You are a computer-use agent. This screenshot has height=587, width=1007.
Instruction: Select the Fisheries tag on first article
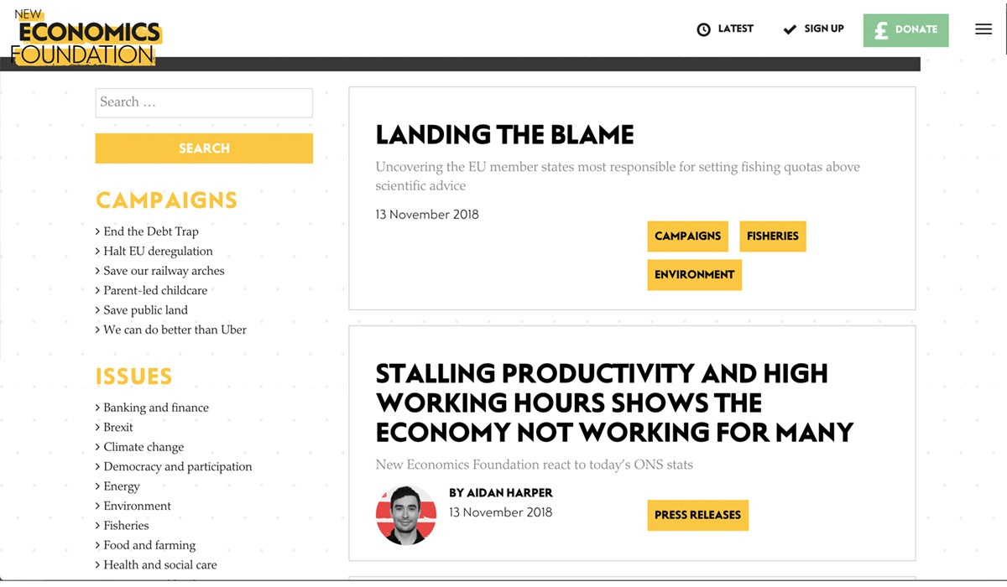[773, 236]
